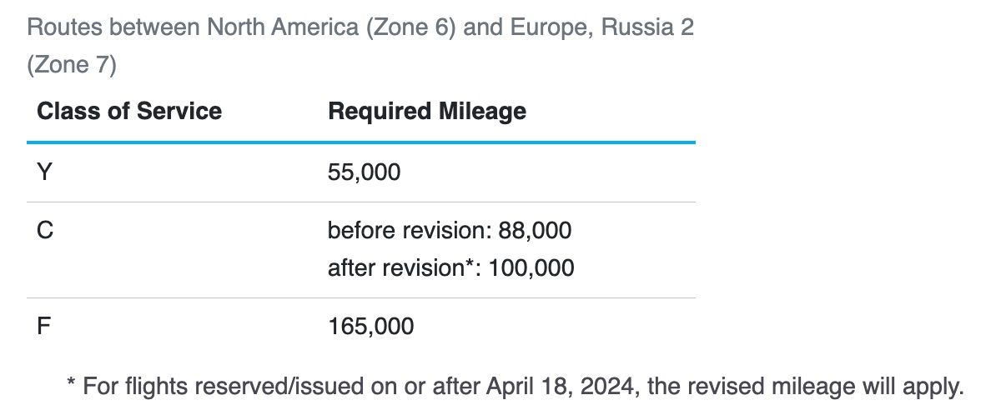Select the F class of service cell
The image size is (1001, 415).
tap(45, 326)
